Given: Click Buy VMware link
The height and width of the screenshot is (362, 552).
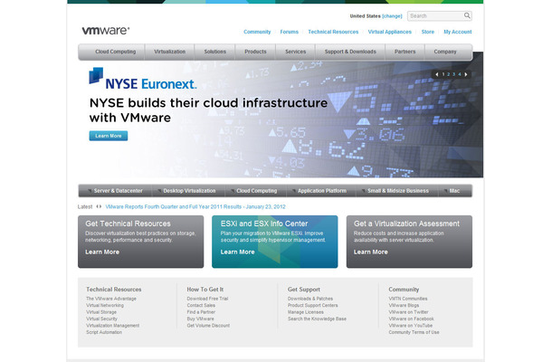Looking at the screenshot, I should 200,319.
